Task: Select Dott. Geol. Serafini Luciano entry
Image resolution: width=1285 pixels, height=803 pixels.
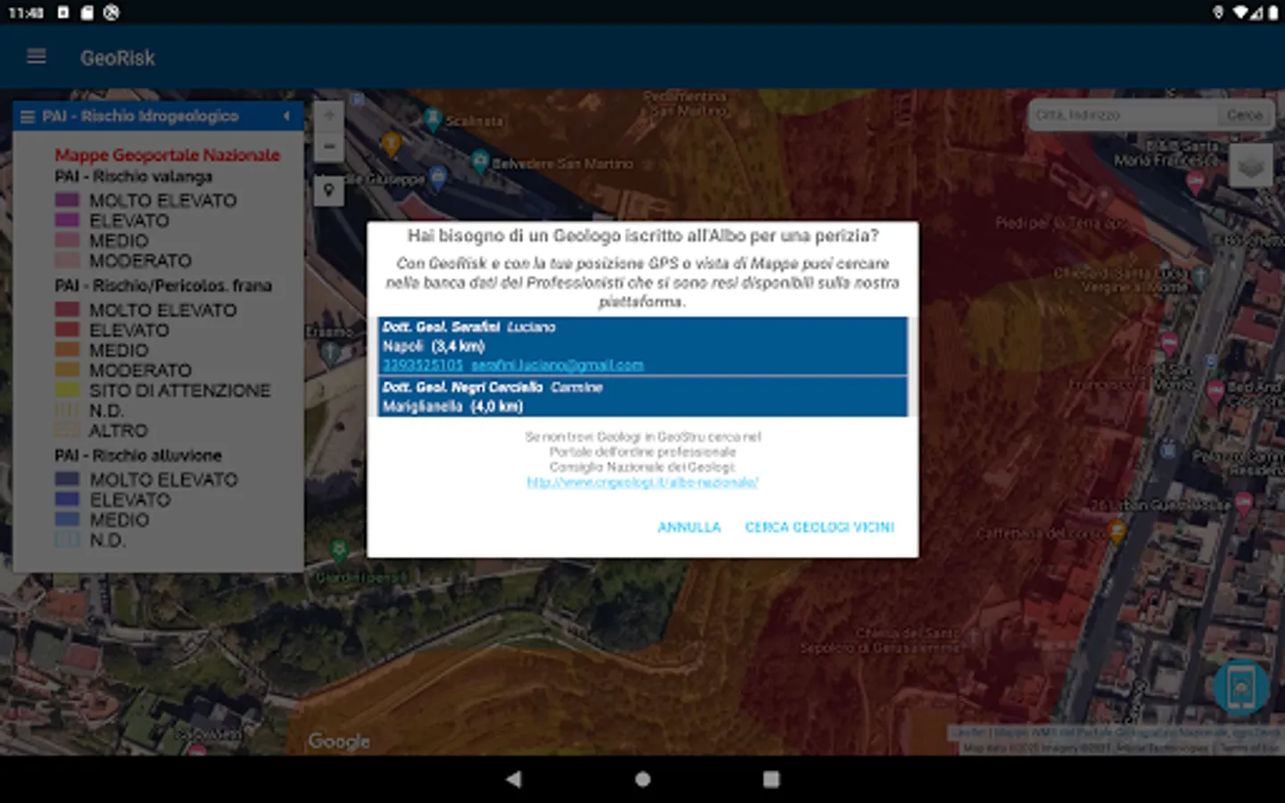Action: (x=642, y=345)
